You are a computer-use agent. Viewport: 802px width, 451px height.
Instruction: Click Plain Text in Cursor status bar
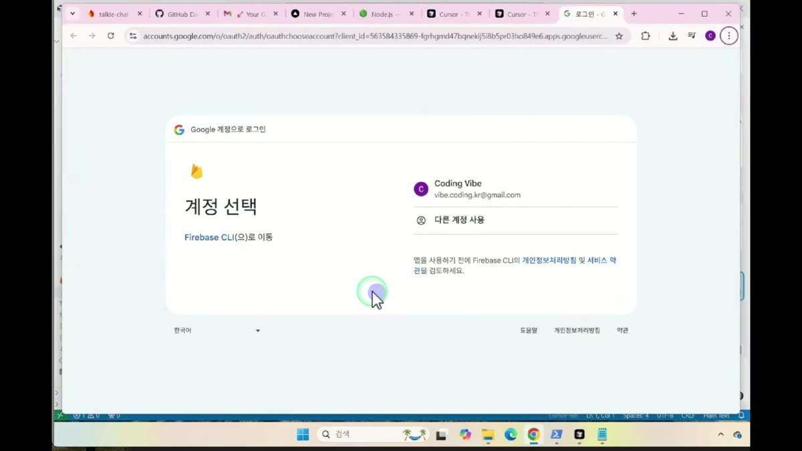(716, 416)
